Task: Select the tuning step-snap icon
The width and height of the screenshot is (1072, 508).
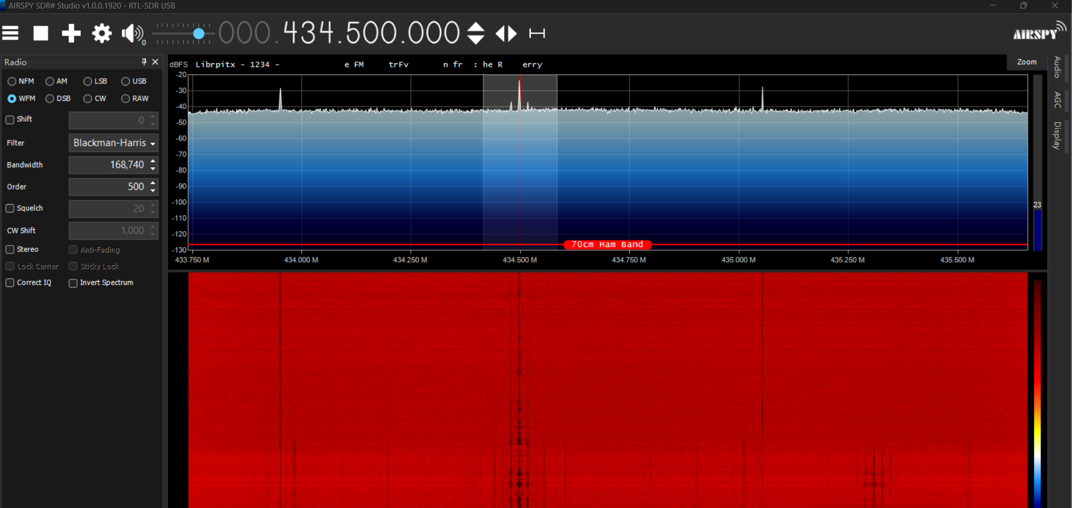Action: click(x=537, y=33)
